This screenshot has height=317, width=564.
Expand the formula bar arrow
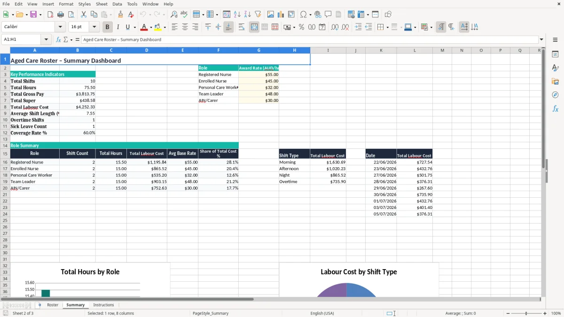(541, 39)
